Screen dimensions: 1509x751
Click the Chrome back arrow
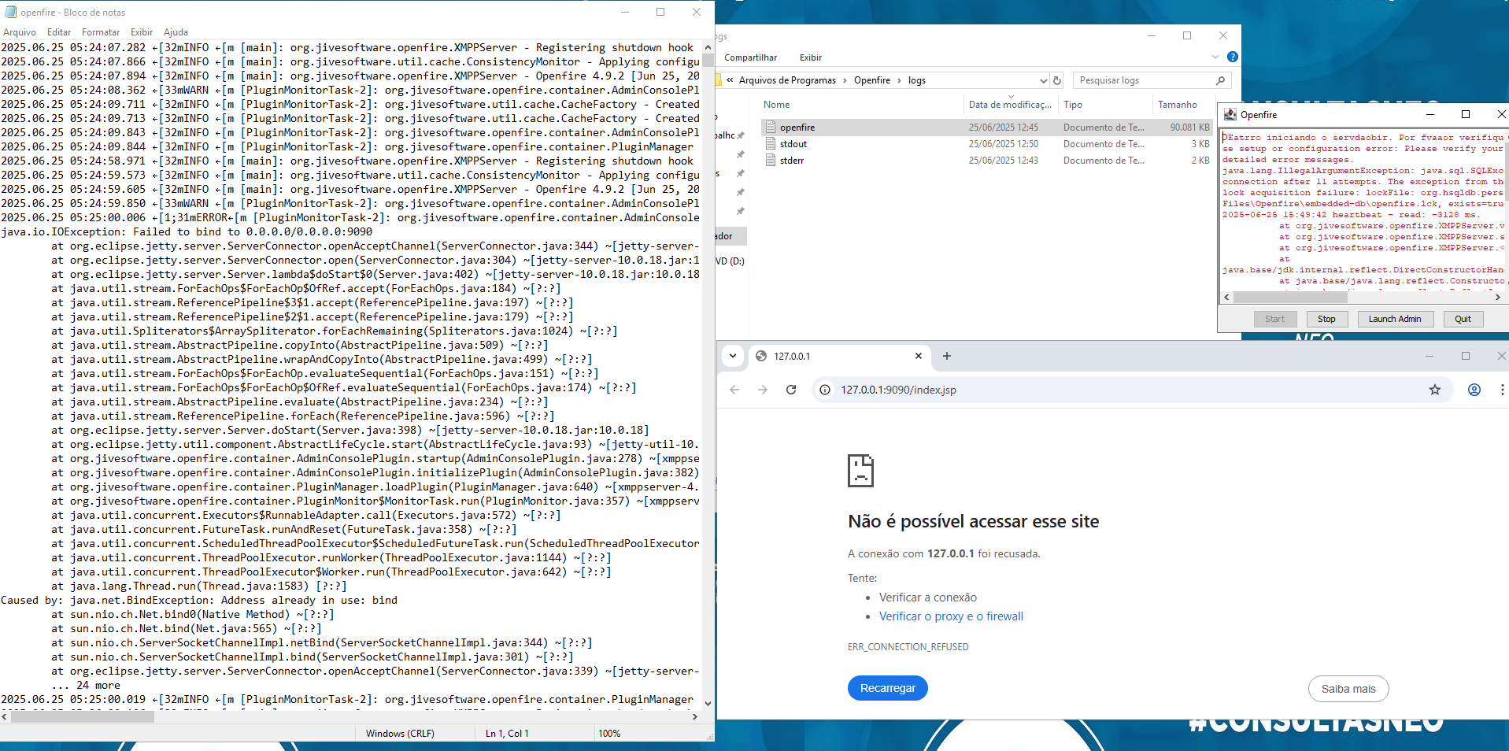click(x=734, y=390)
